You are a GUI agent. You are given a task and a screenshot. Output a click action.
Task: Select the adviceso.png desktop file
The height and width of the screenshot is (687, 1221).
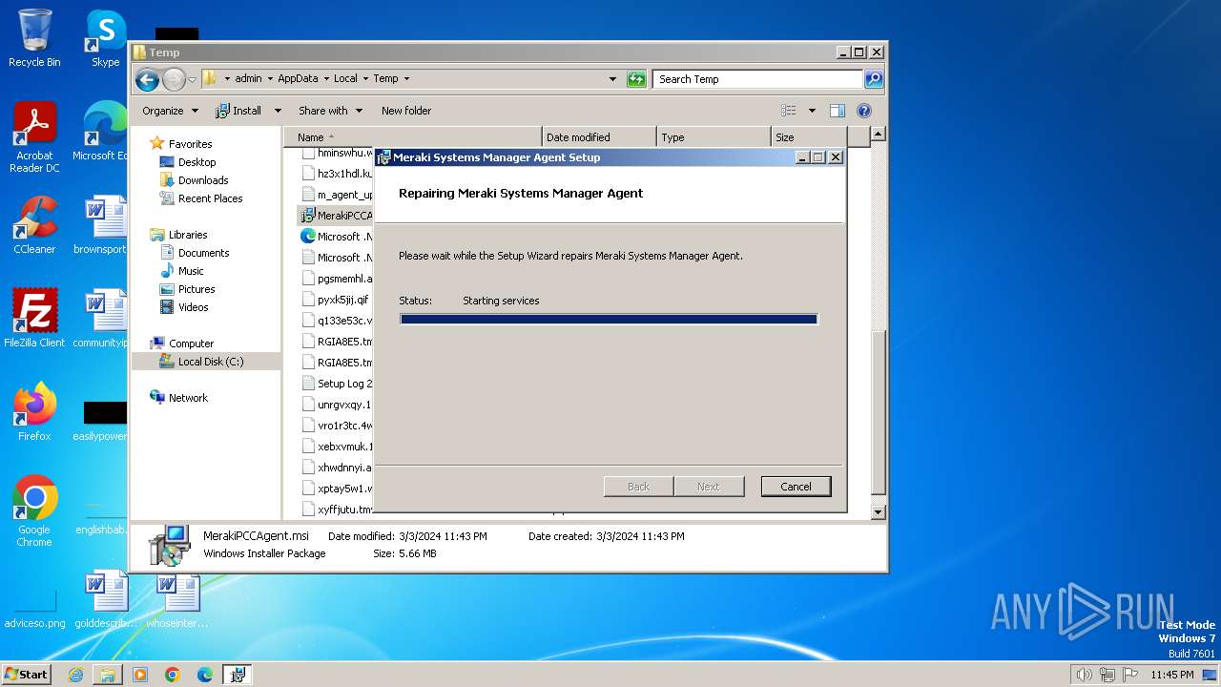(x=34, y=611)
